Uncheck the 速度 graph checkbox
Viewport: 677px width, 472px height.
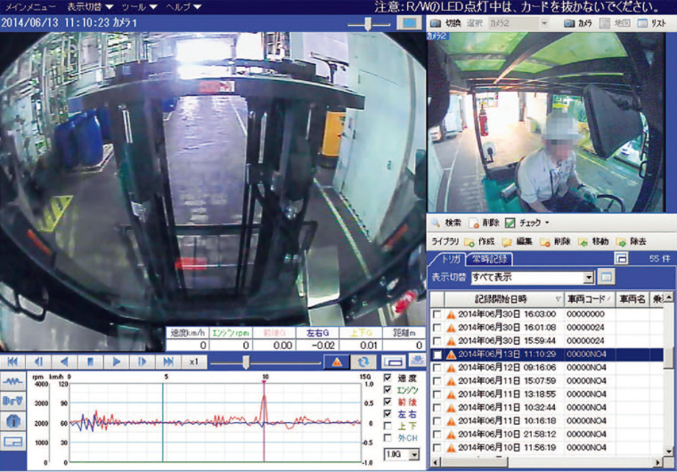click(387, 378)
